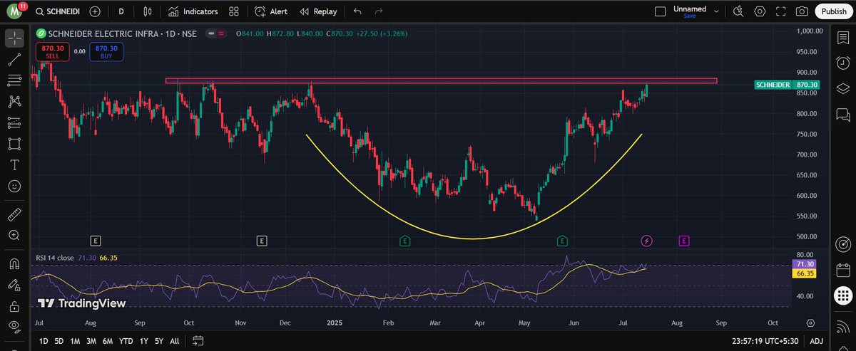The image size is (856, 351).
Task: Open the D timeframe interval selector
Action: pyautogui.click(x=121, y=11)
